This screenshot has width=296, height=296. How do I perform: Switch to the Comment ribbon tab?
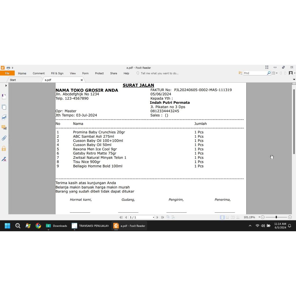[38, 73]
